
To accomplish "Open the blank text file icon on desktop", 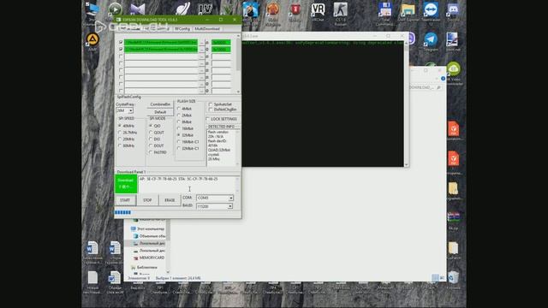I will (92, 278).
